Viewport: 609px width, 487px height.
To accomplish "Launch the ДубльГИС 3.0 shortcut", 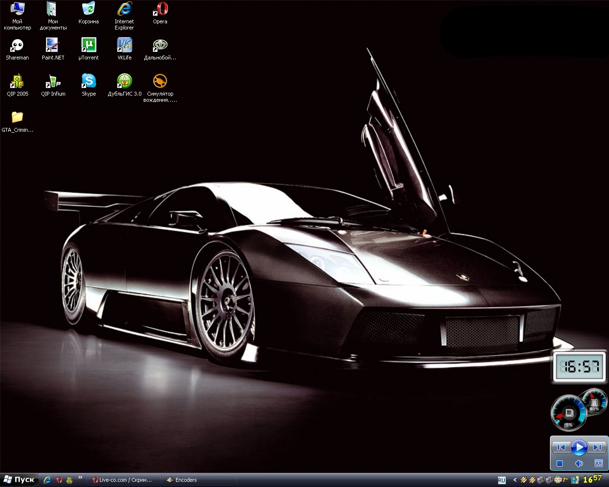I will [x=124, y=82].
